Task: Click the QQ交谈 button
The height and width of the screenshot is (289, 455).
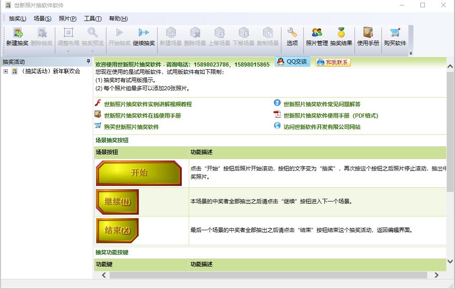Action: (292, 62)
